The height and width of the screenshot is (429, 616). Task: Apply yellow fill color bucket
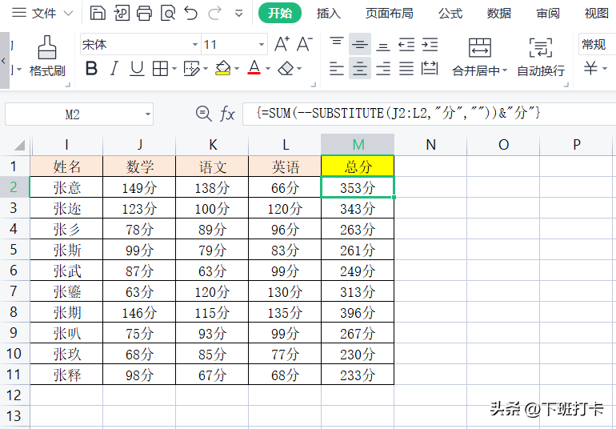(x=222, y=68)
